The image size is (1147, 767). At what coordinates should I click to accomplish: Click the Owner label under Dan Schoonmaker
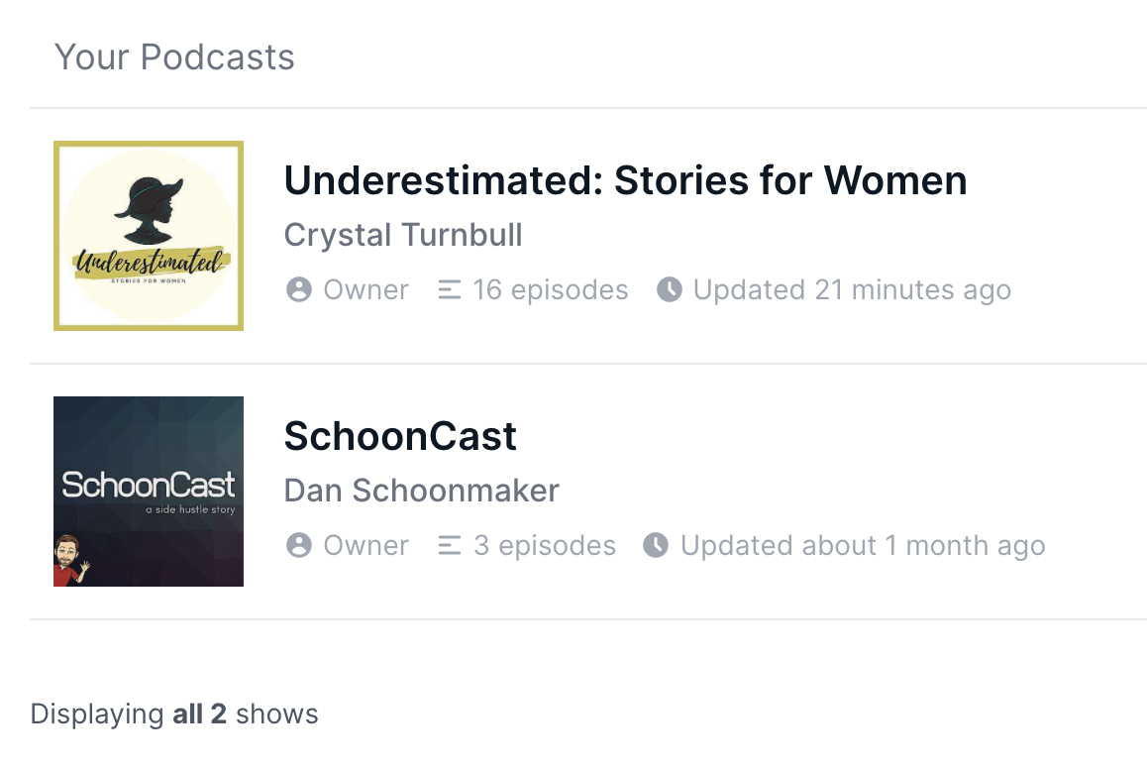click(366, 546)
